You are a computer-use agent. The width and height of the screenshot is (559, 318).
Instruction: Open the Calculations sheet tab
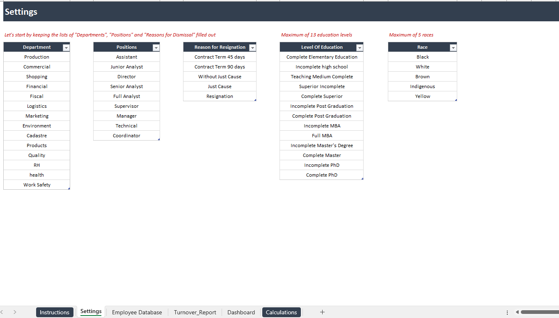(x=281, y=312)
